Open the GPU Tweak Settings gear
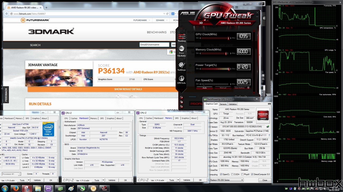 click(181, 66)
